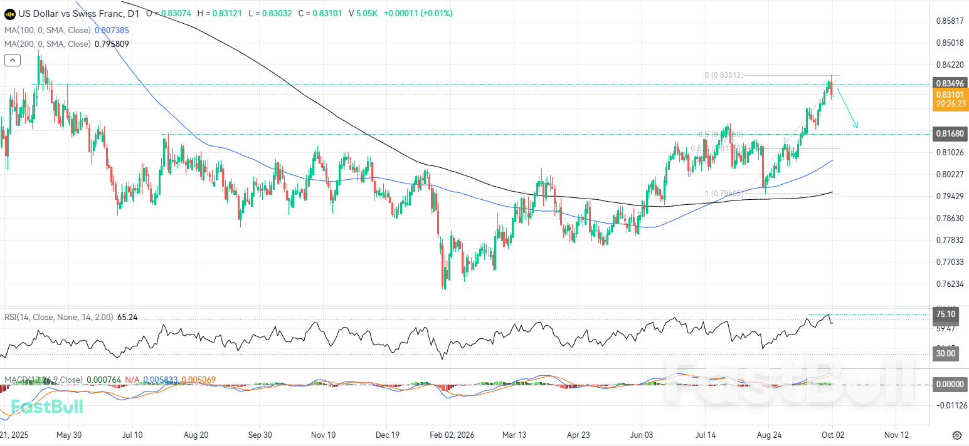Click the RSI level tag 30.00

tap(945, 353)
